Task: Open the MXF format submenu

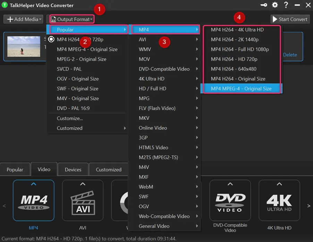Action: pos(164,177)
